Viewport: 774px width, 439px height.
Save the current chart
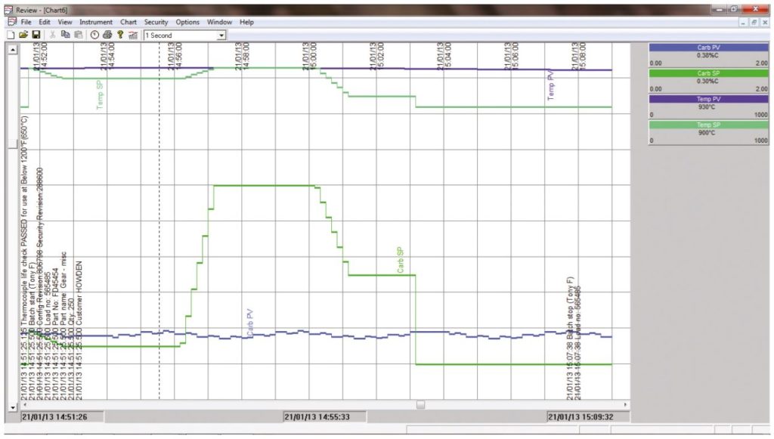(35, 33)
